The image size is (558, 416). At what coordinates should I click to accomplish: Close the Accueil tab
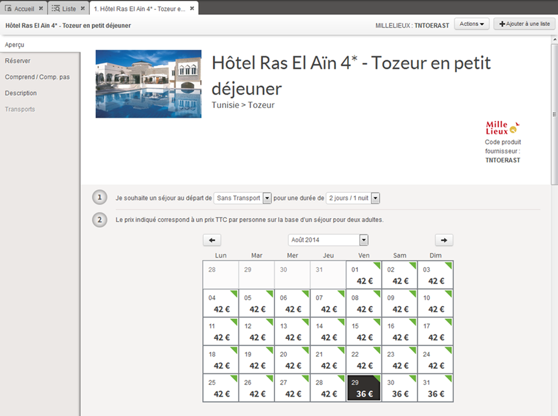pos(41,8)
